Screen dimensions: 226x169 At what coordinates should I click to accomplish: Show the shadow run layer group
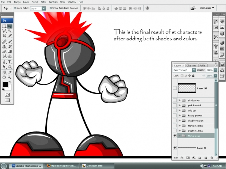pyautogui.click(x=175, y=100)
